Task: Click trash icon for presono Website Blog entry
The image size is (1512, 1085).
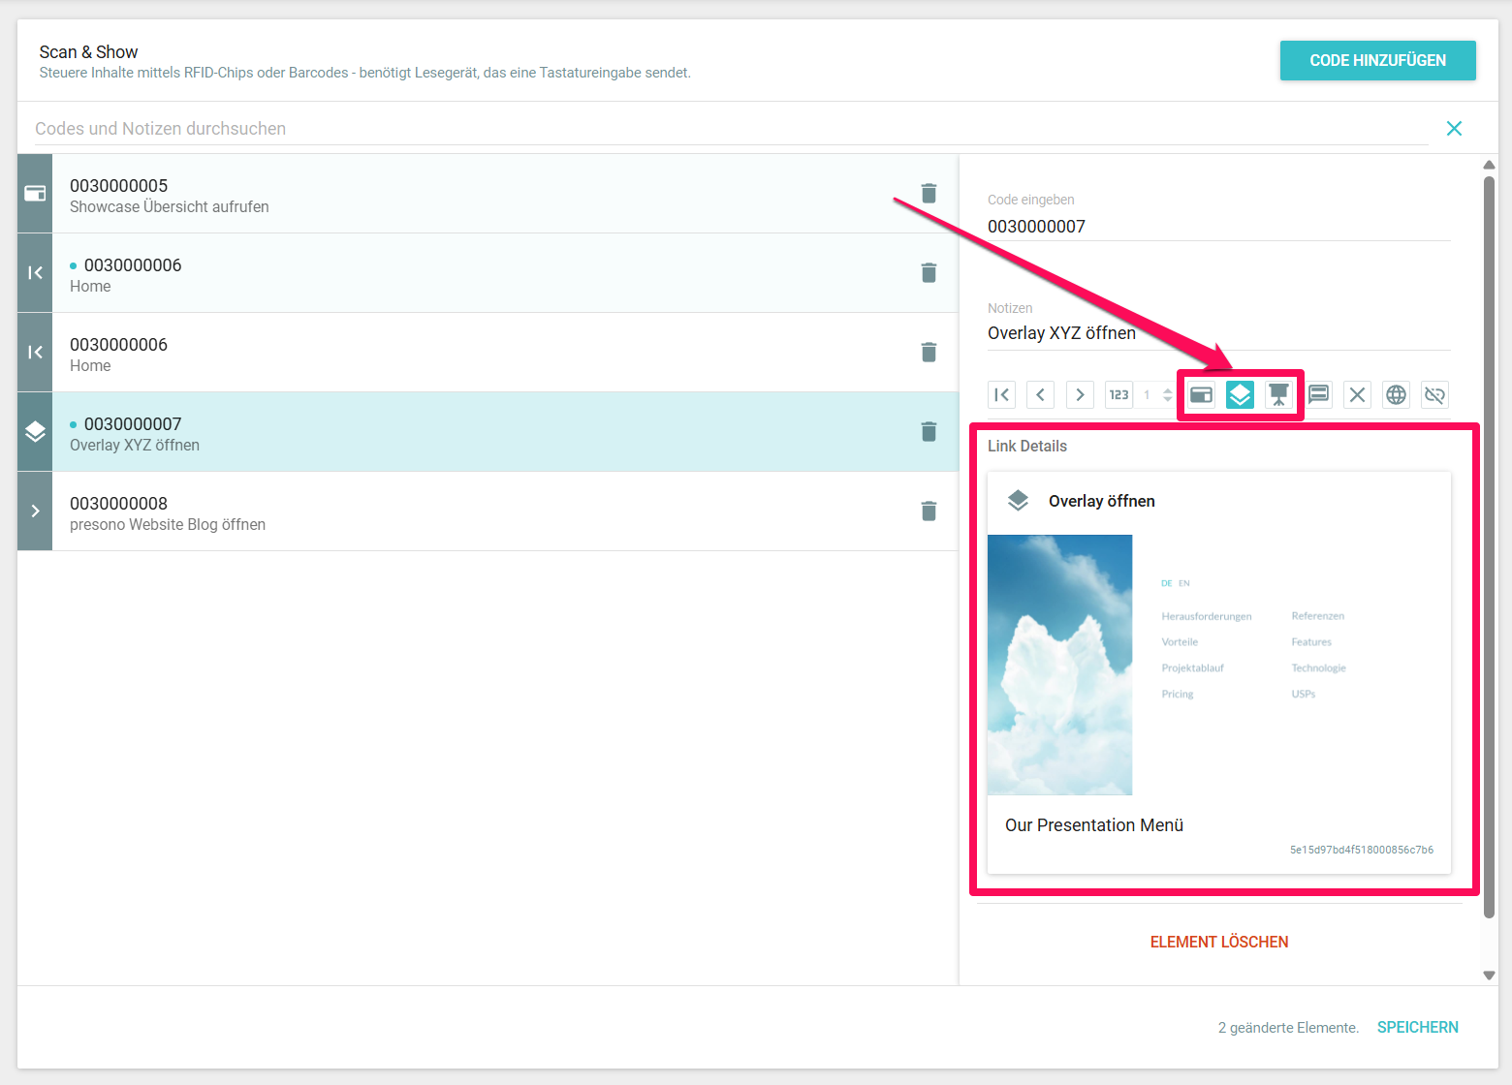Action: [x=929, y=511]
